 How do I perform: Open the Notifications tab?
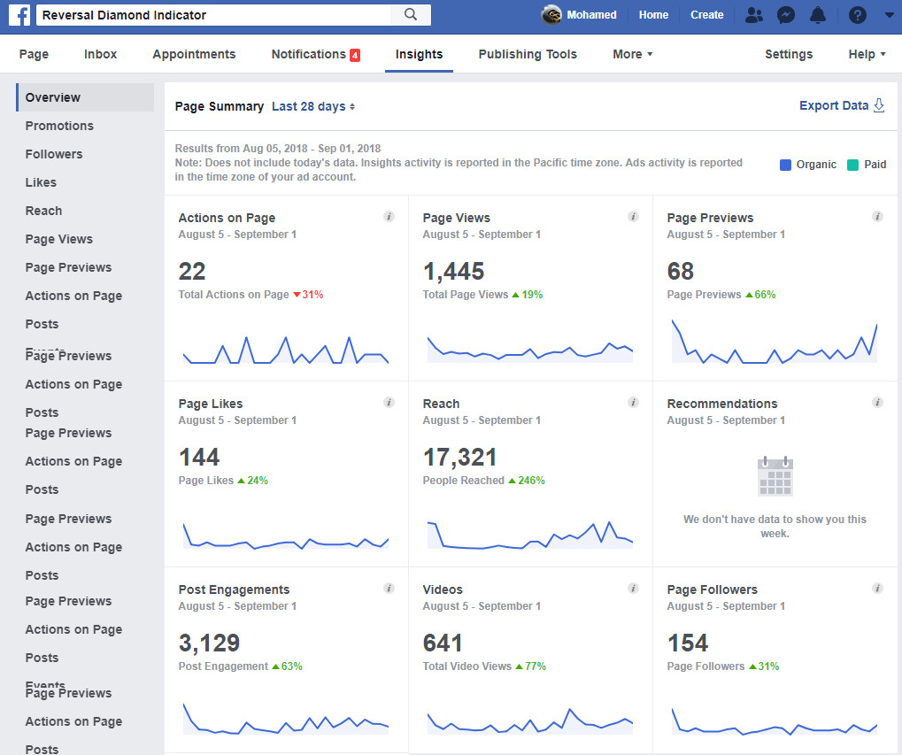coord(315,54)
